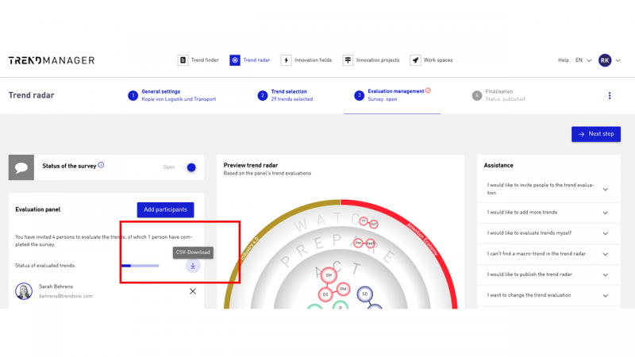Open the Innovation projects signpost icon

[348, 60]
